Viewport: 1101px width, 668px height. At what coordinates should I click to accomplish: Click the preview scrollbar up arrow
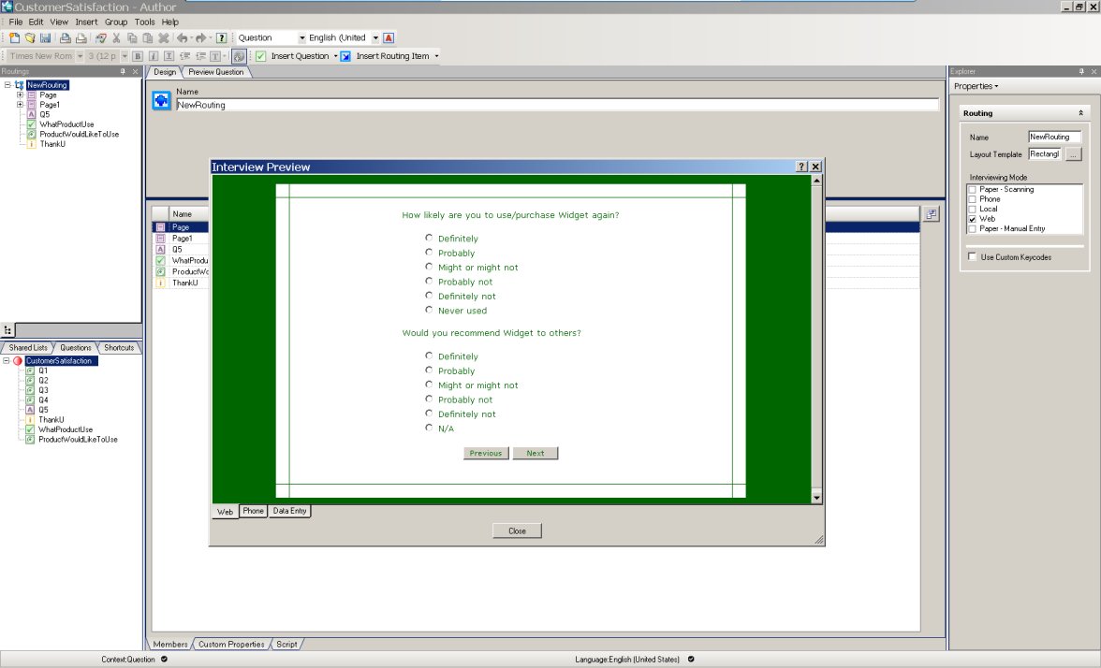click(816, 182)
